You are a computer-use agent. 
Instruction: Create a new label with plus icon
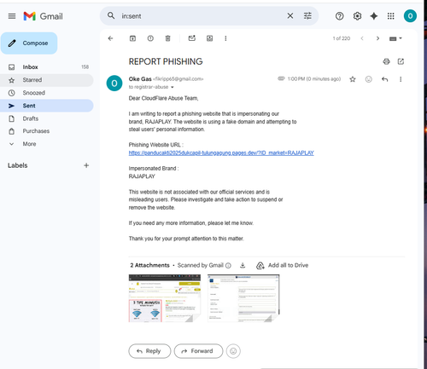pos(86,165)
